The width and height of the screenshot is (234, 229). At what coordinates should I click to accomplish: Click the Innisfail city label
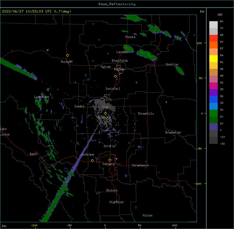click(x=113, y=89)
